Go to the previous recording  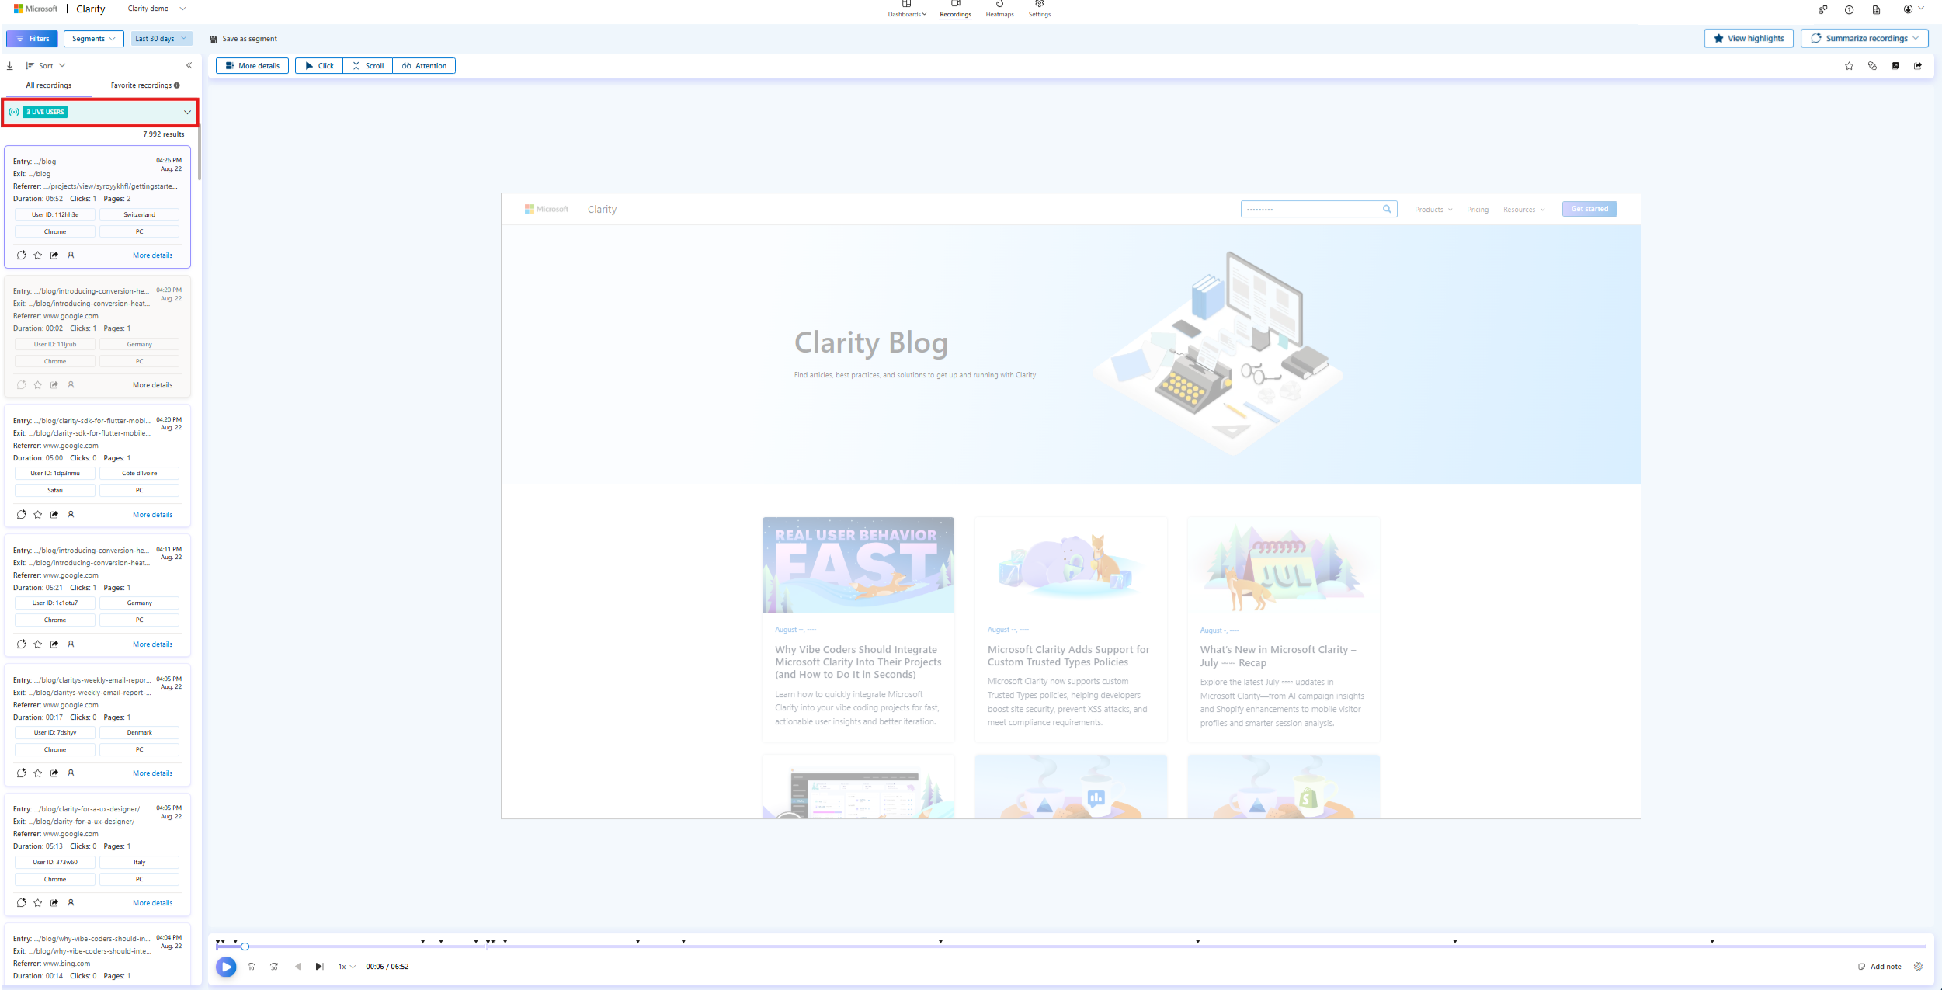pos(297,967)
